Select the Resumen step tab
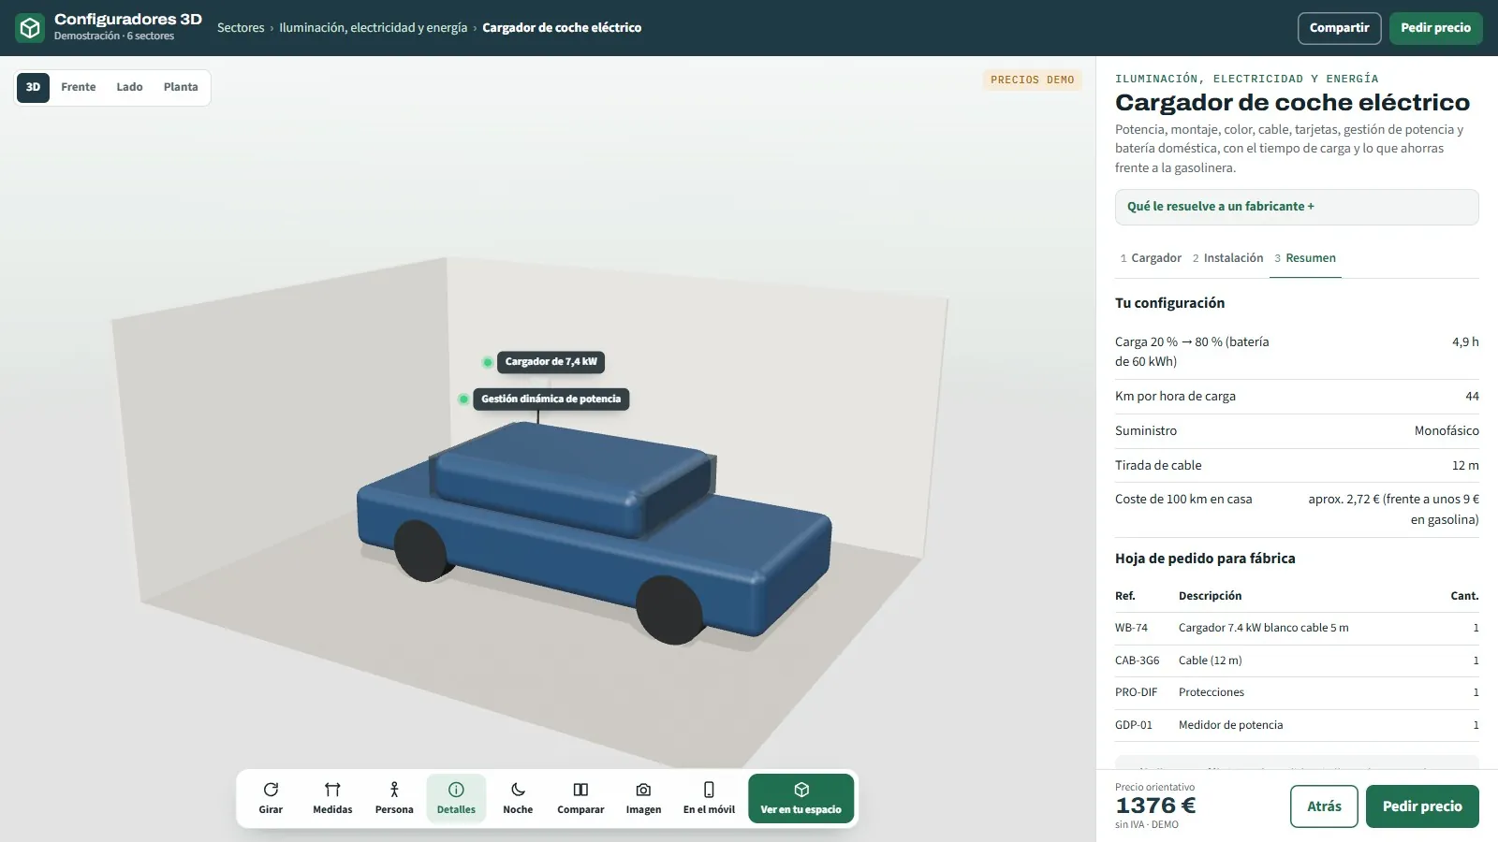The image size is (1498, 842). (1305, 258)
